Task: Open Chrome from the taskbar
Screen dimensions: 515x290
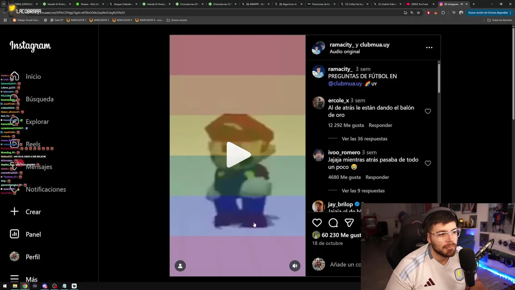Action: 25,286
